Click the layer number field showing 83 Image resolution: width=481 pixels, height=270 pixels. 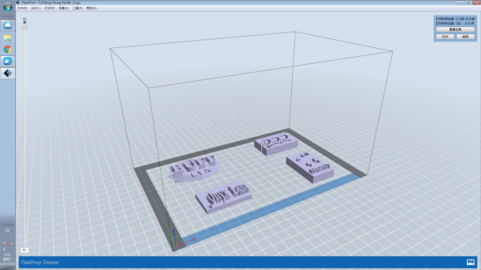coord(25,250)
